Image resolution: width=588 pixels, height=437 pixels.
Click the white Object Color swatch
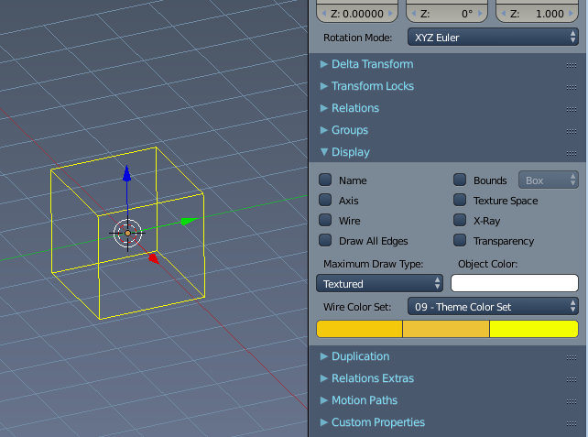[514, 284]
